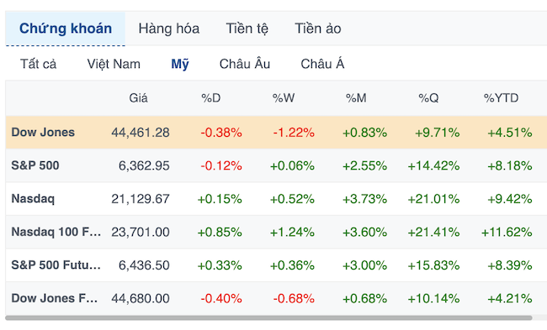
Task: Click the %Q column header
Action: coord(428,98)
